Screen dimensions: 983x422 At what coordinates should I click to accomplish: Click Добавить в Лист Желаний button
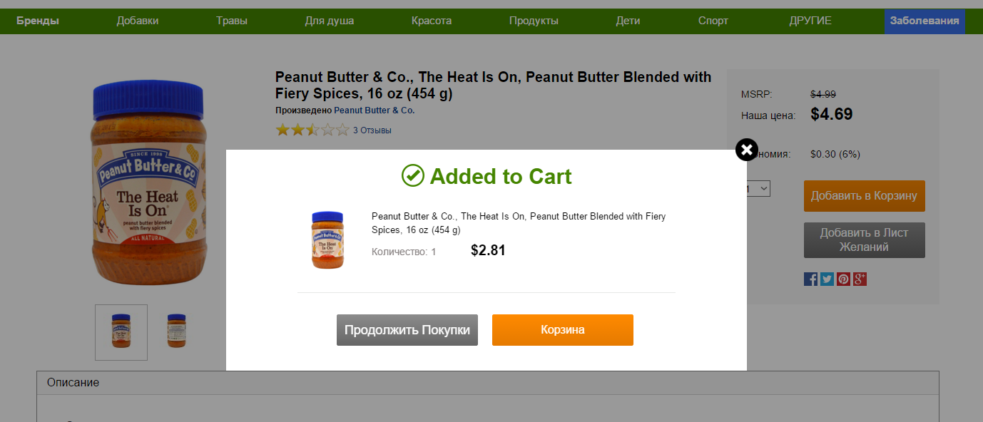[864, 240]
